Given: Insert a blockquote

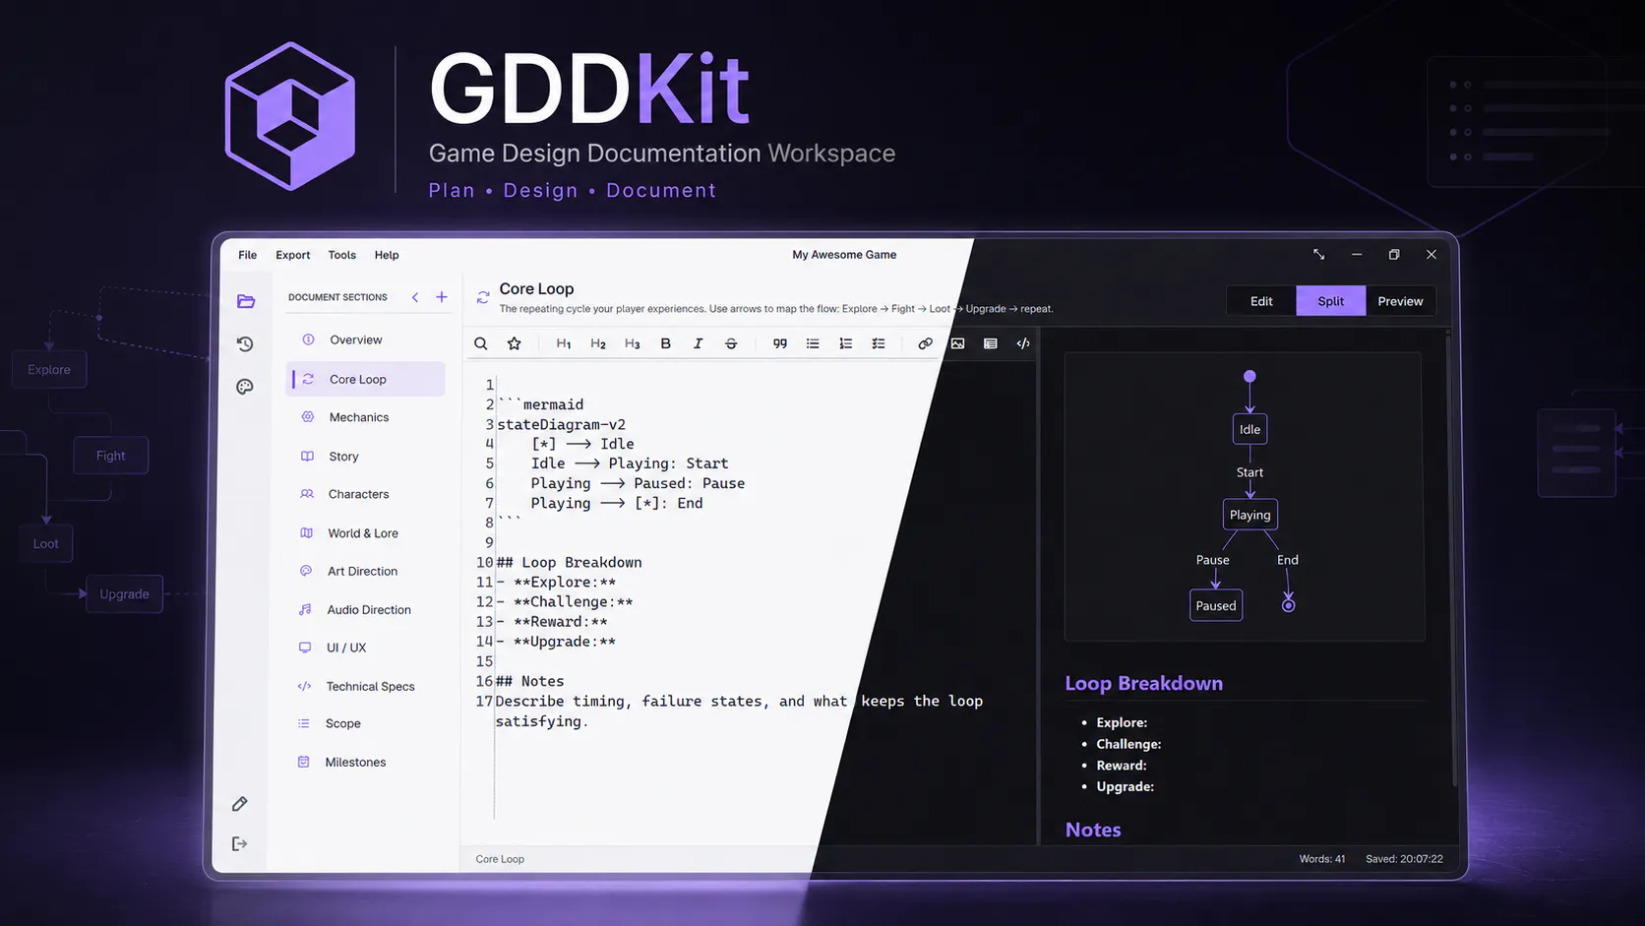Looking at the screenshot, I should coord(780,343).
